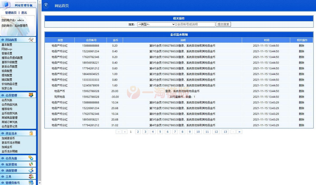This screenshot has height=185, width=316.
Task: Collapse the 网站配置 section header
Action: point(18,40)
